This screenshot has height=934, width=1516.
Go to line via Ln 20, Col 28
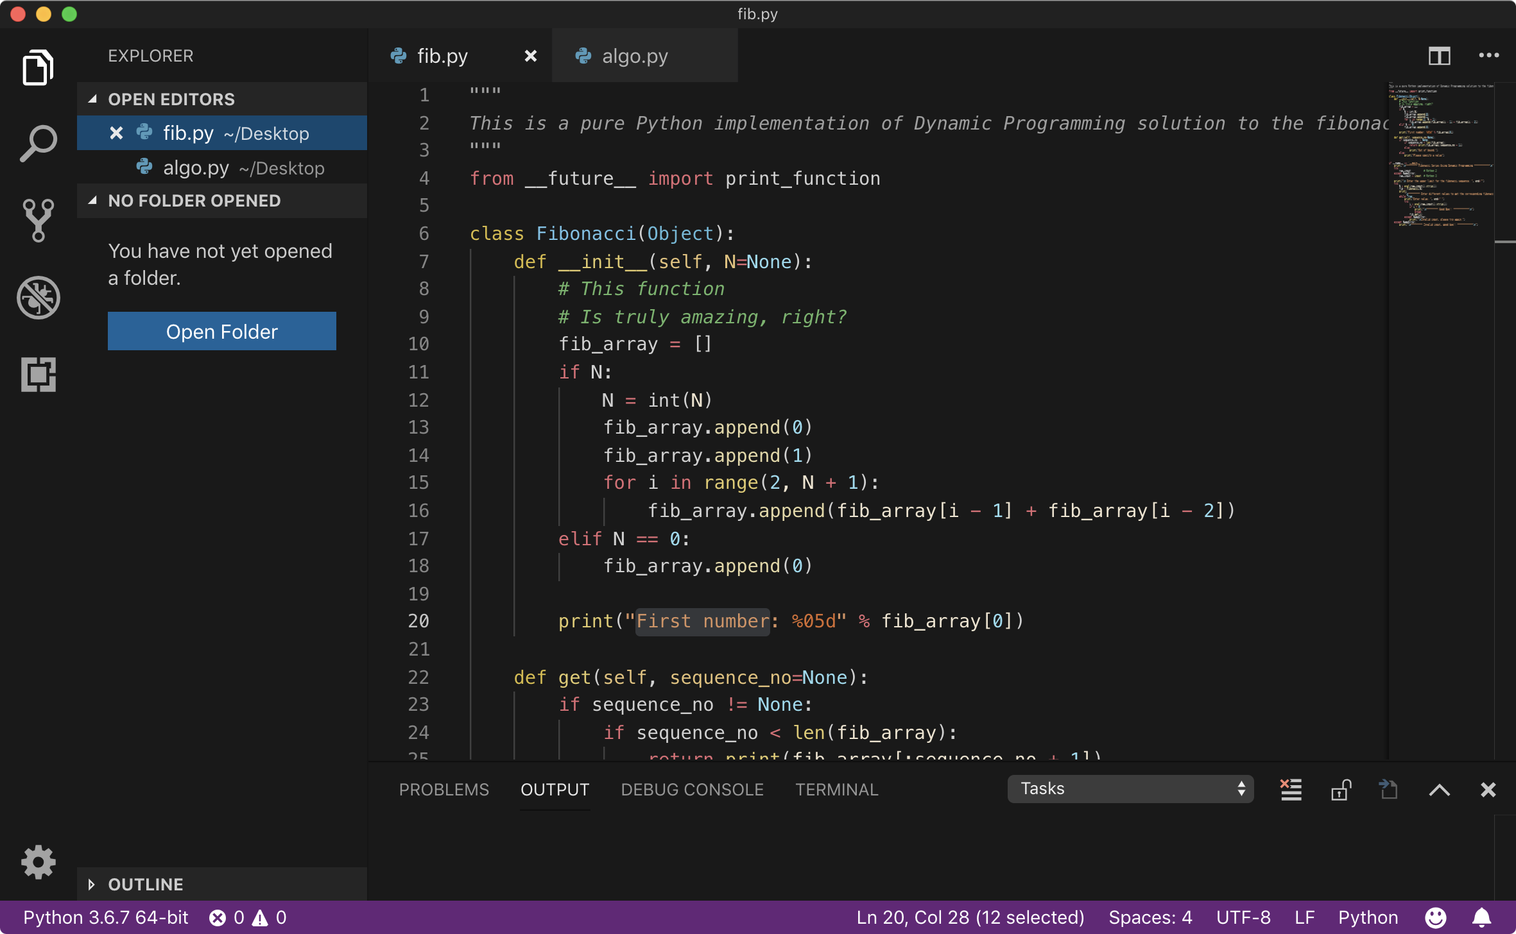pos(970,918)
